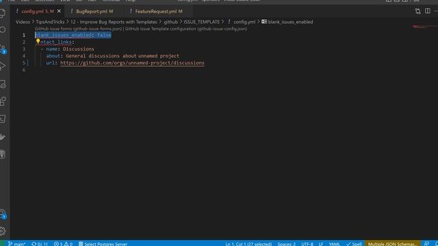Change the UTF-8 file encoding
438x246 pixels.
[307, 244]
